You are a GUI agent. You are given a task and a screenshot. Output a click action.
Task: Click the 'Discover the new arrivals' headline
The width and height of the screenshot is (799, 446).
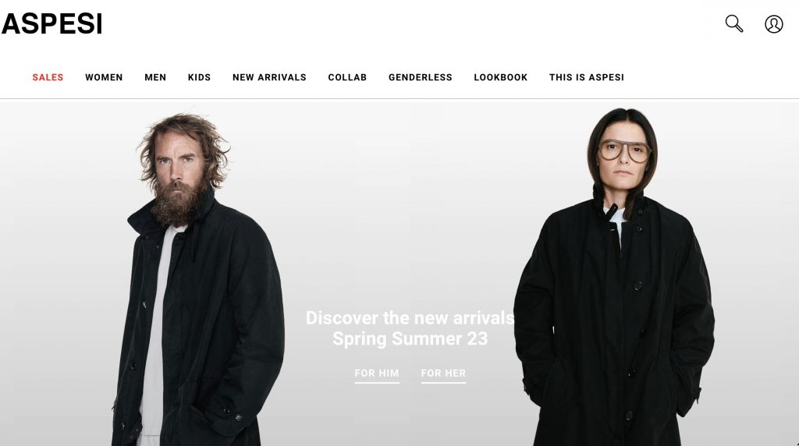click(410, 318)
